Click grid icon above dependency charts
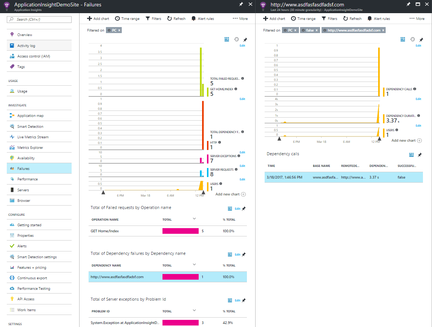The width and height of the screenshot is (432, 327). pyautogui.click(x=403, y=39)
